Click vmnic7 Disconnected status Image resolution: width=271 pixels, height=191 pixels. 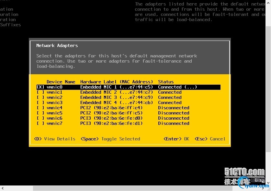[x=174, y=124]
